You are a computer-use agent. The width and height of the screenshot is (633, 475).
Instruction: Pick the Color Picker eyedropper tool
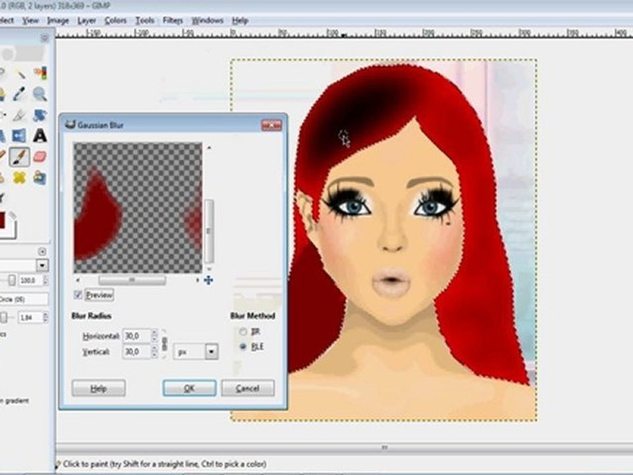point(19,94)
